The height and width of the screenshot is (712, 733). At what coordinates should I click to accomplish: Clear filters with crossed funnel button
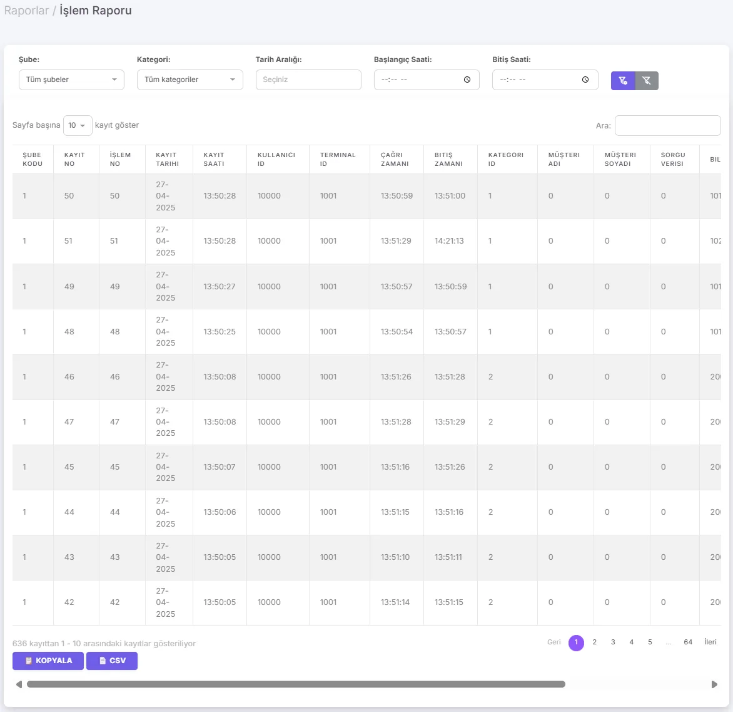click(x=647, y=81)
